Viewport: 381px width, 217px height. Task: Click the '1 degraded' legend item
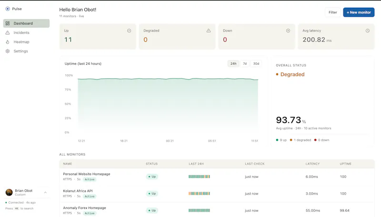[301, 140]
